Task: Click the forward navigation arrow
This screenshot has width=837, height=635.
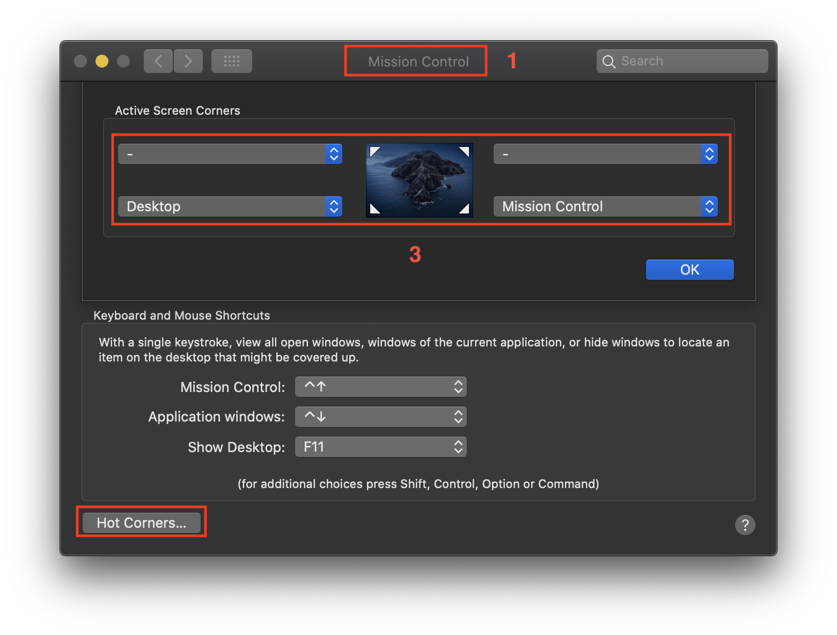Action: click(x=188, y=61)
